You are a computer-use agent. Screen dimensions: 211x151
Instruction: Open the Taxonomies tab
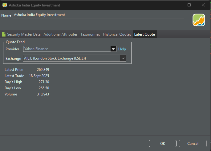[x=90, y=34]
